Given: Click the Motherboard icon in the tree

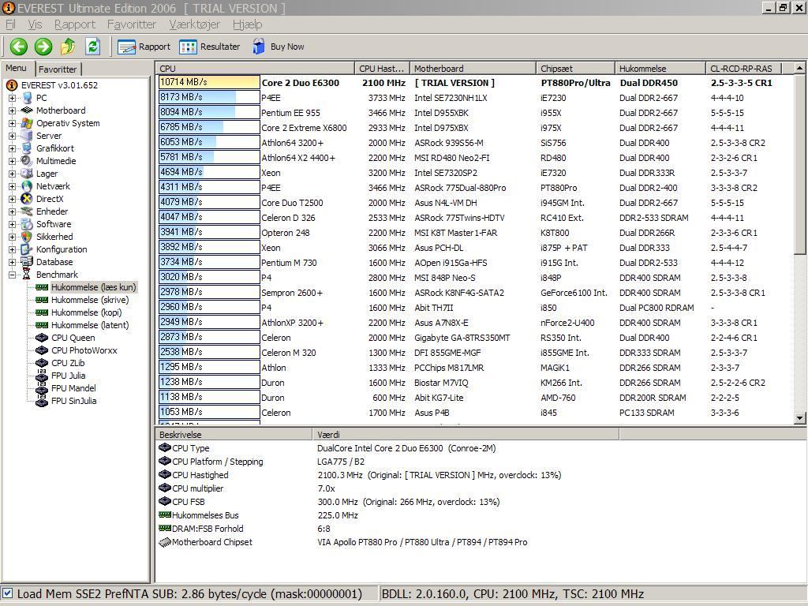Looking at the screenshot, I should pos(27,110).
